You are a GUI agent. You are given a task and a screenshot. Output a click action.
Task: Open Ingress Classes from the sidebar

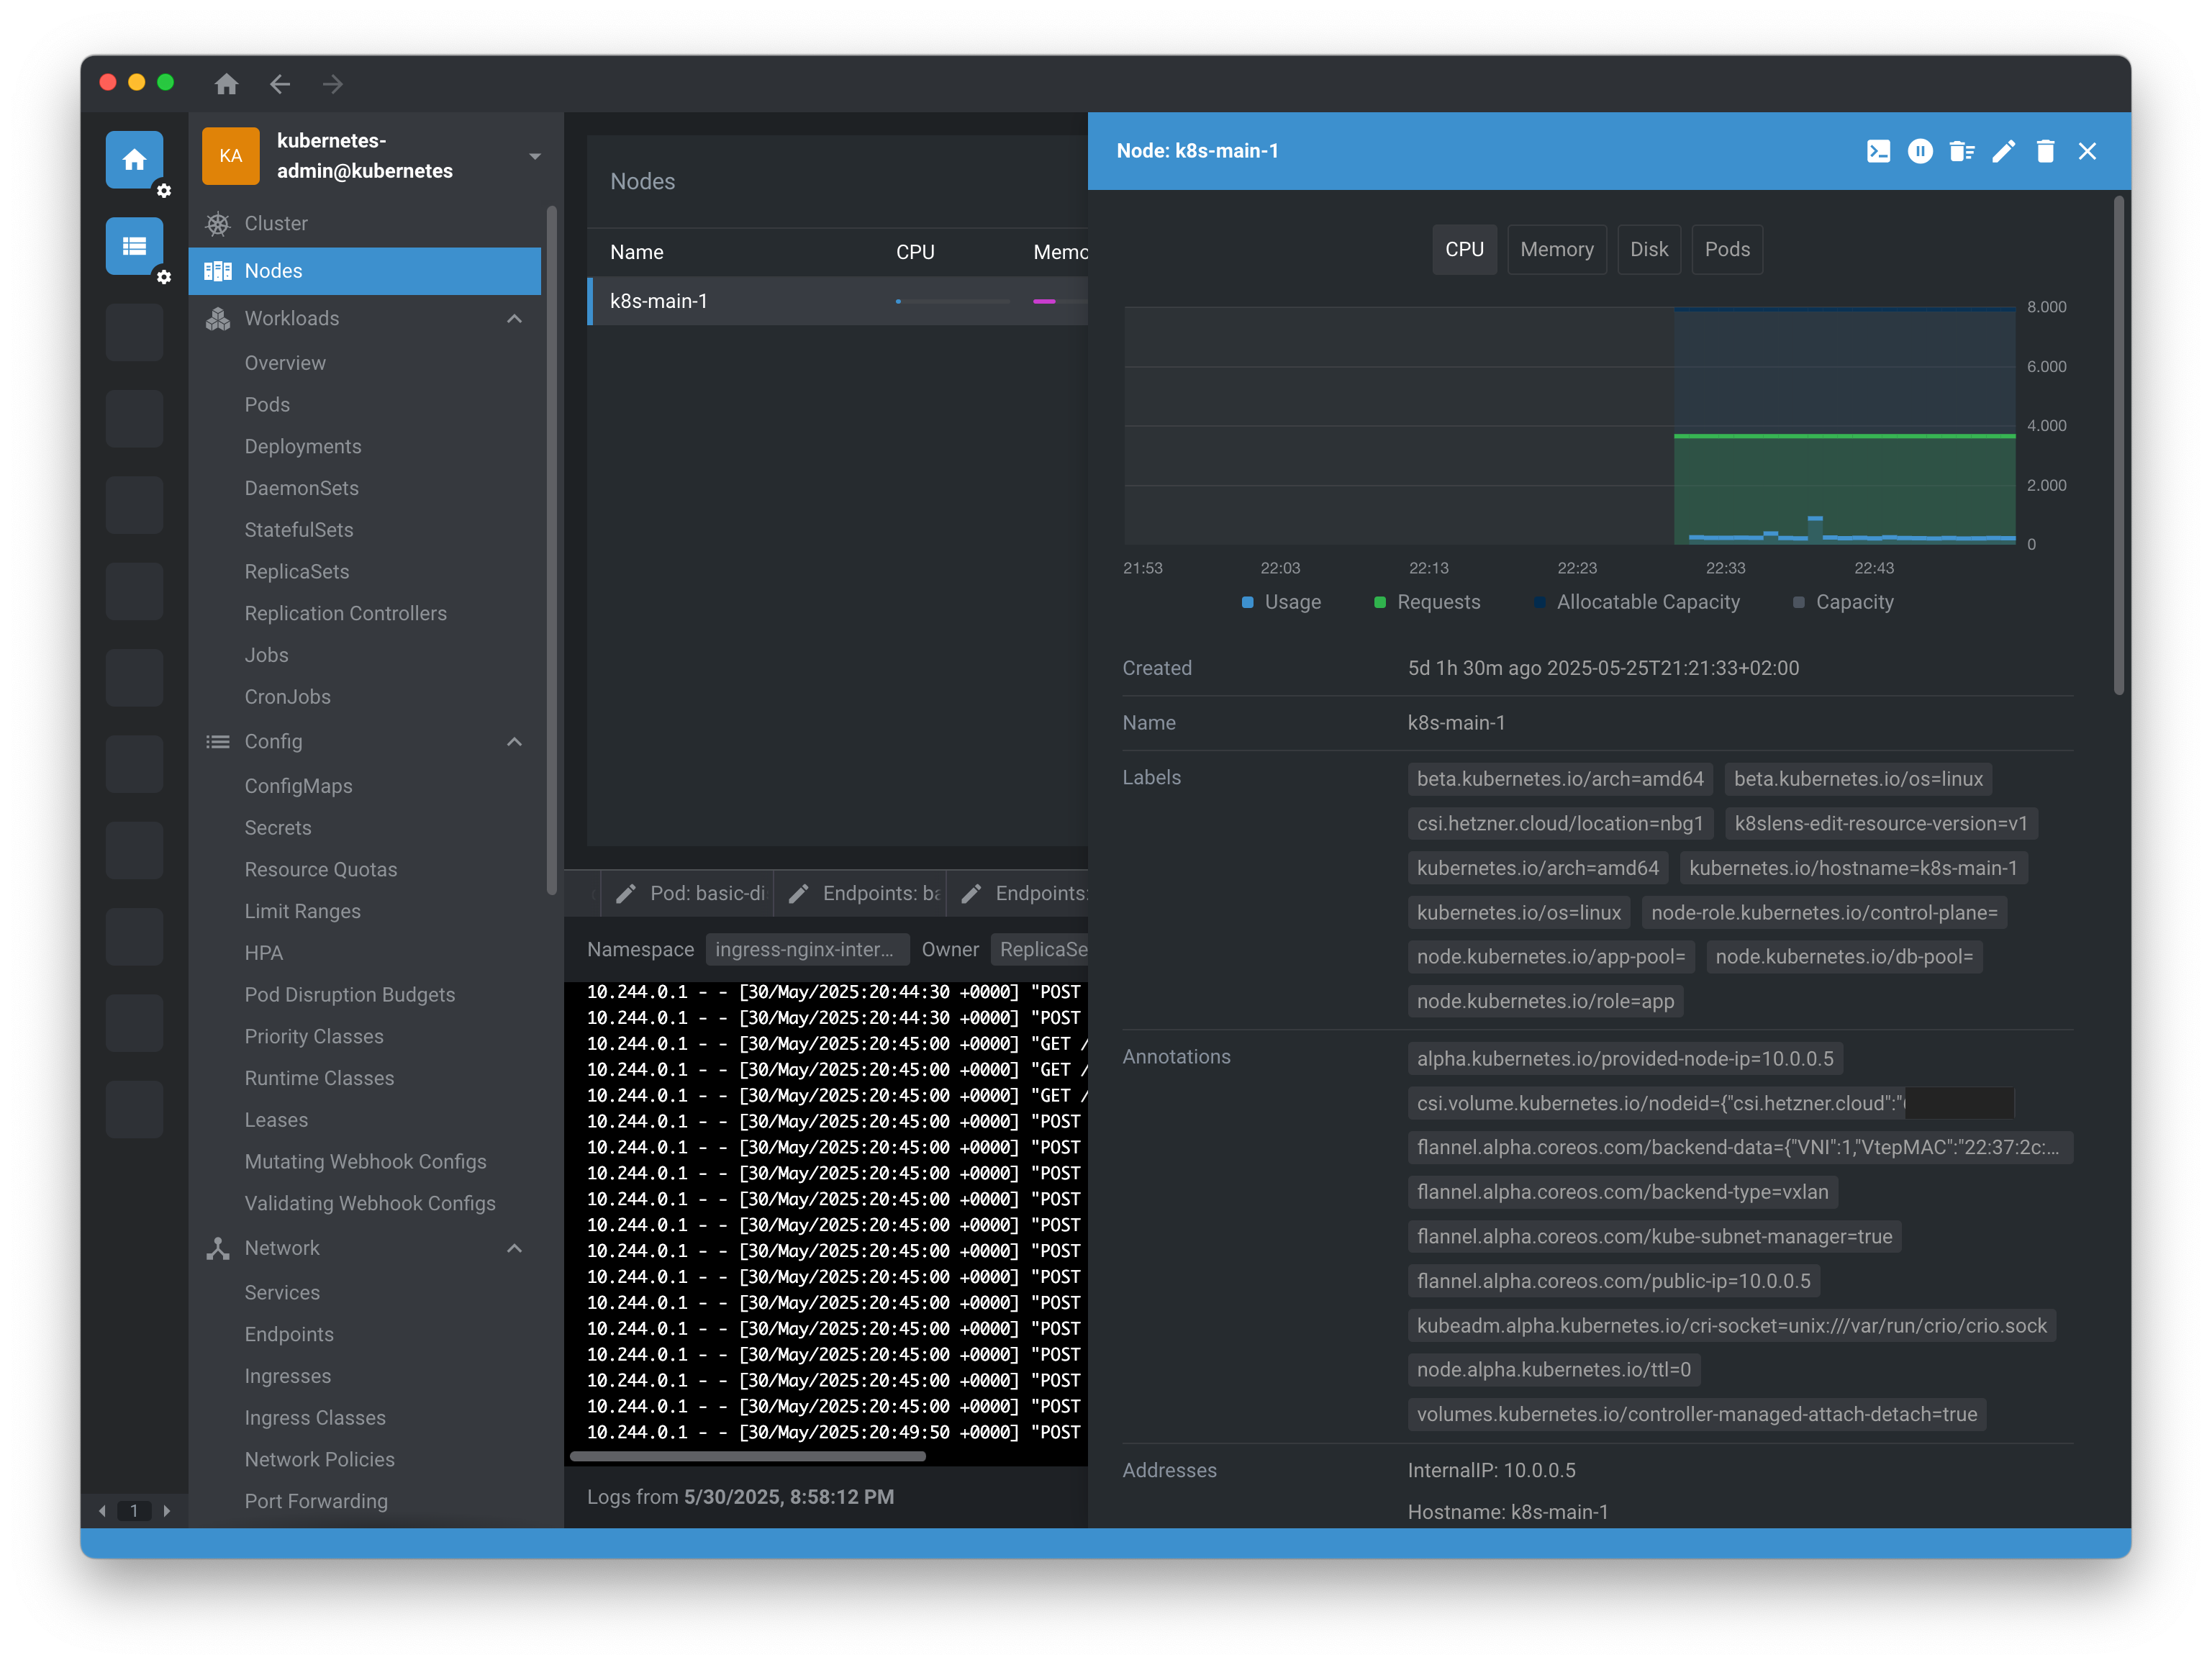click(x=314, y=1417)
